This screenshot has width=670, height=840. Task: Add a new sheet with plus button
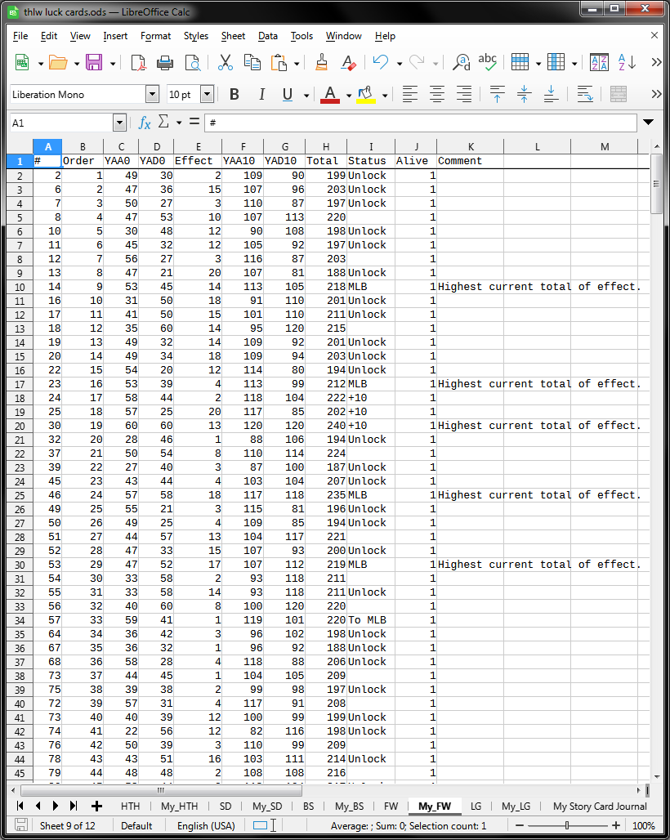coord(97,806)
